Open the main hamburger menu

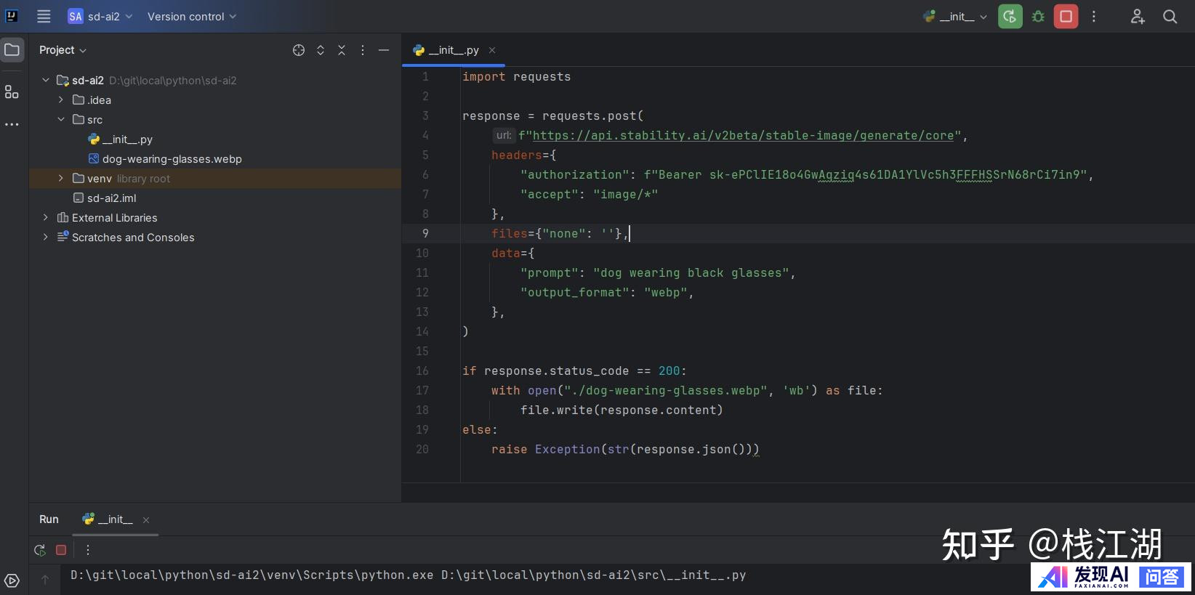(x=44, y=16)
